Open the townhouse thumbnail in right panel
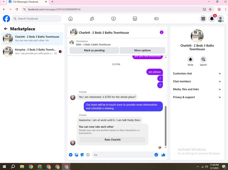Viewport: 228px width, 170px height. coord(197,36)
